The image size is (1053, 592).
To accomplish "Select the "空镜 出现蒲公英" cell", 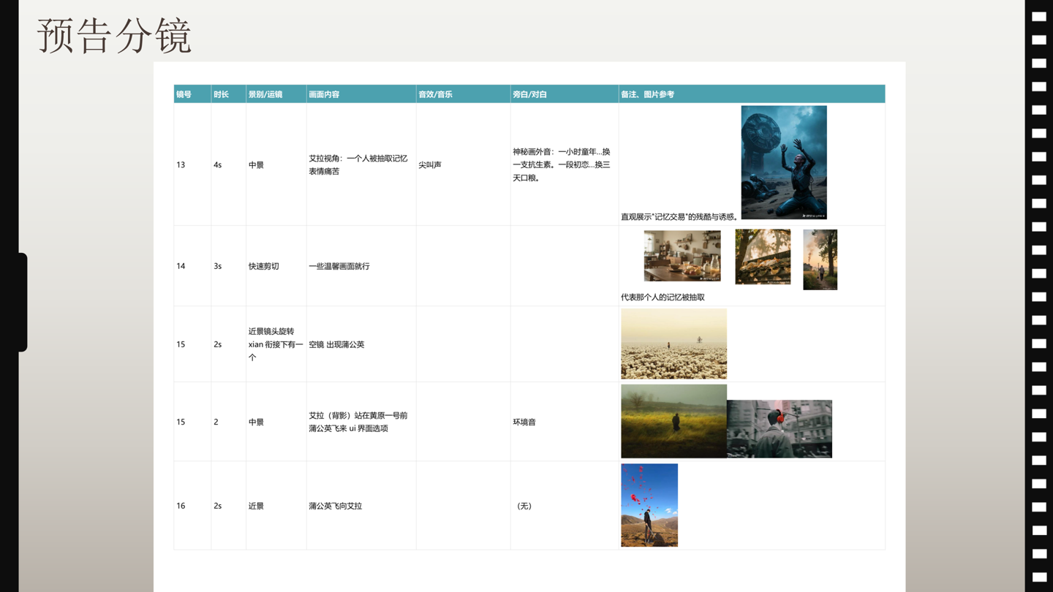I will click(361, 344).
